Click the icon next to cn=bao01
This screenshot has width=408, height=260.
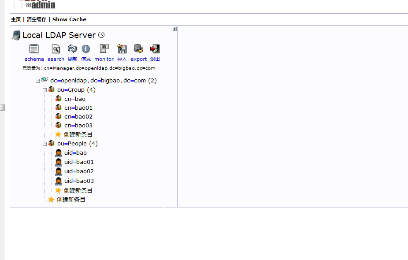click(x=59, y=107)
